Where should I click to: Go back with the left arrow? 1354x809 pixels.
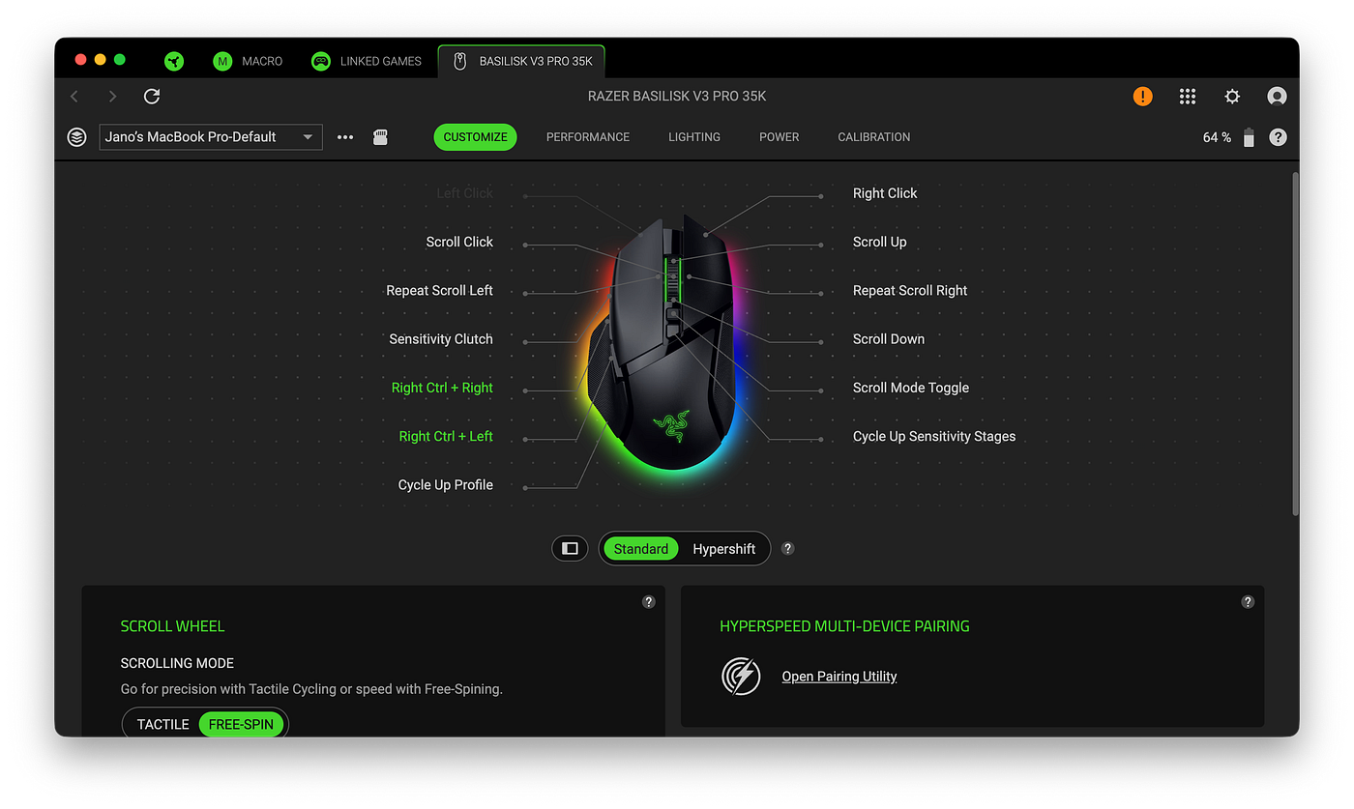click(x=74, y=96)
